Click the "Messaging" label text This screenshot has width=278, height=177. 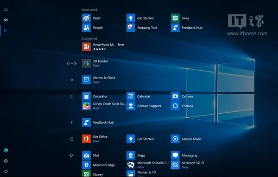pyautogui.click(x=190, y=156)
